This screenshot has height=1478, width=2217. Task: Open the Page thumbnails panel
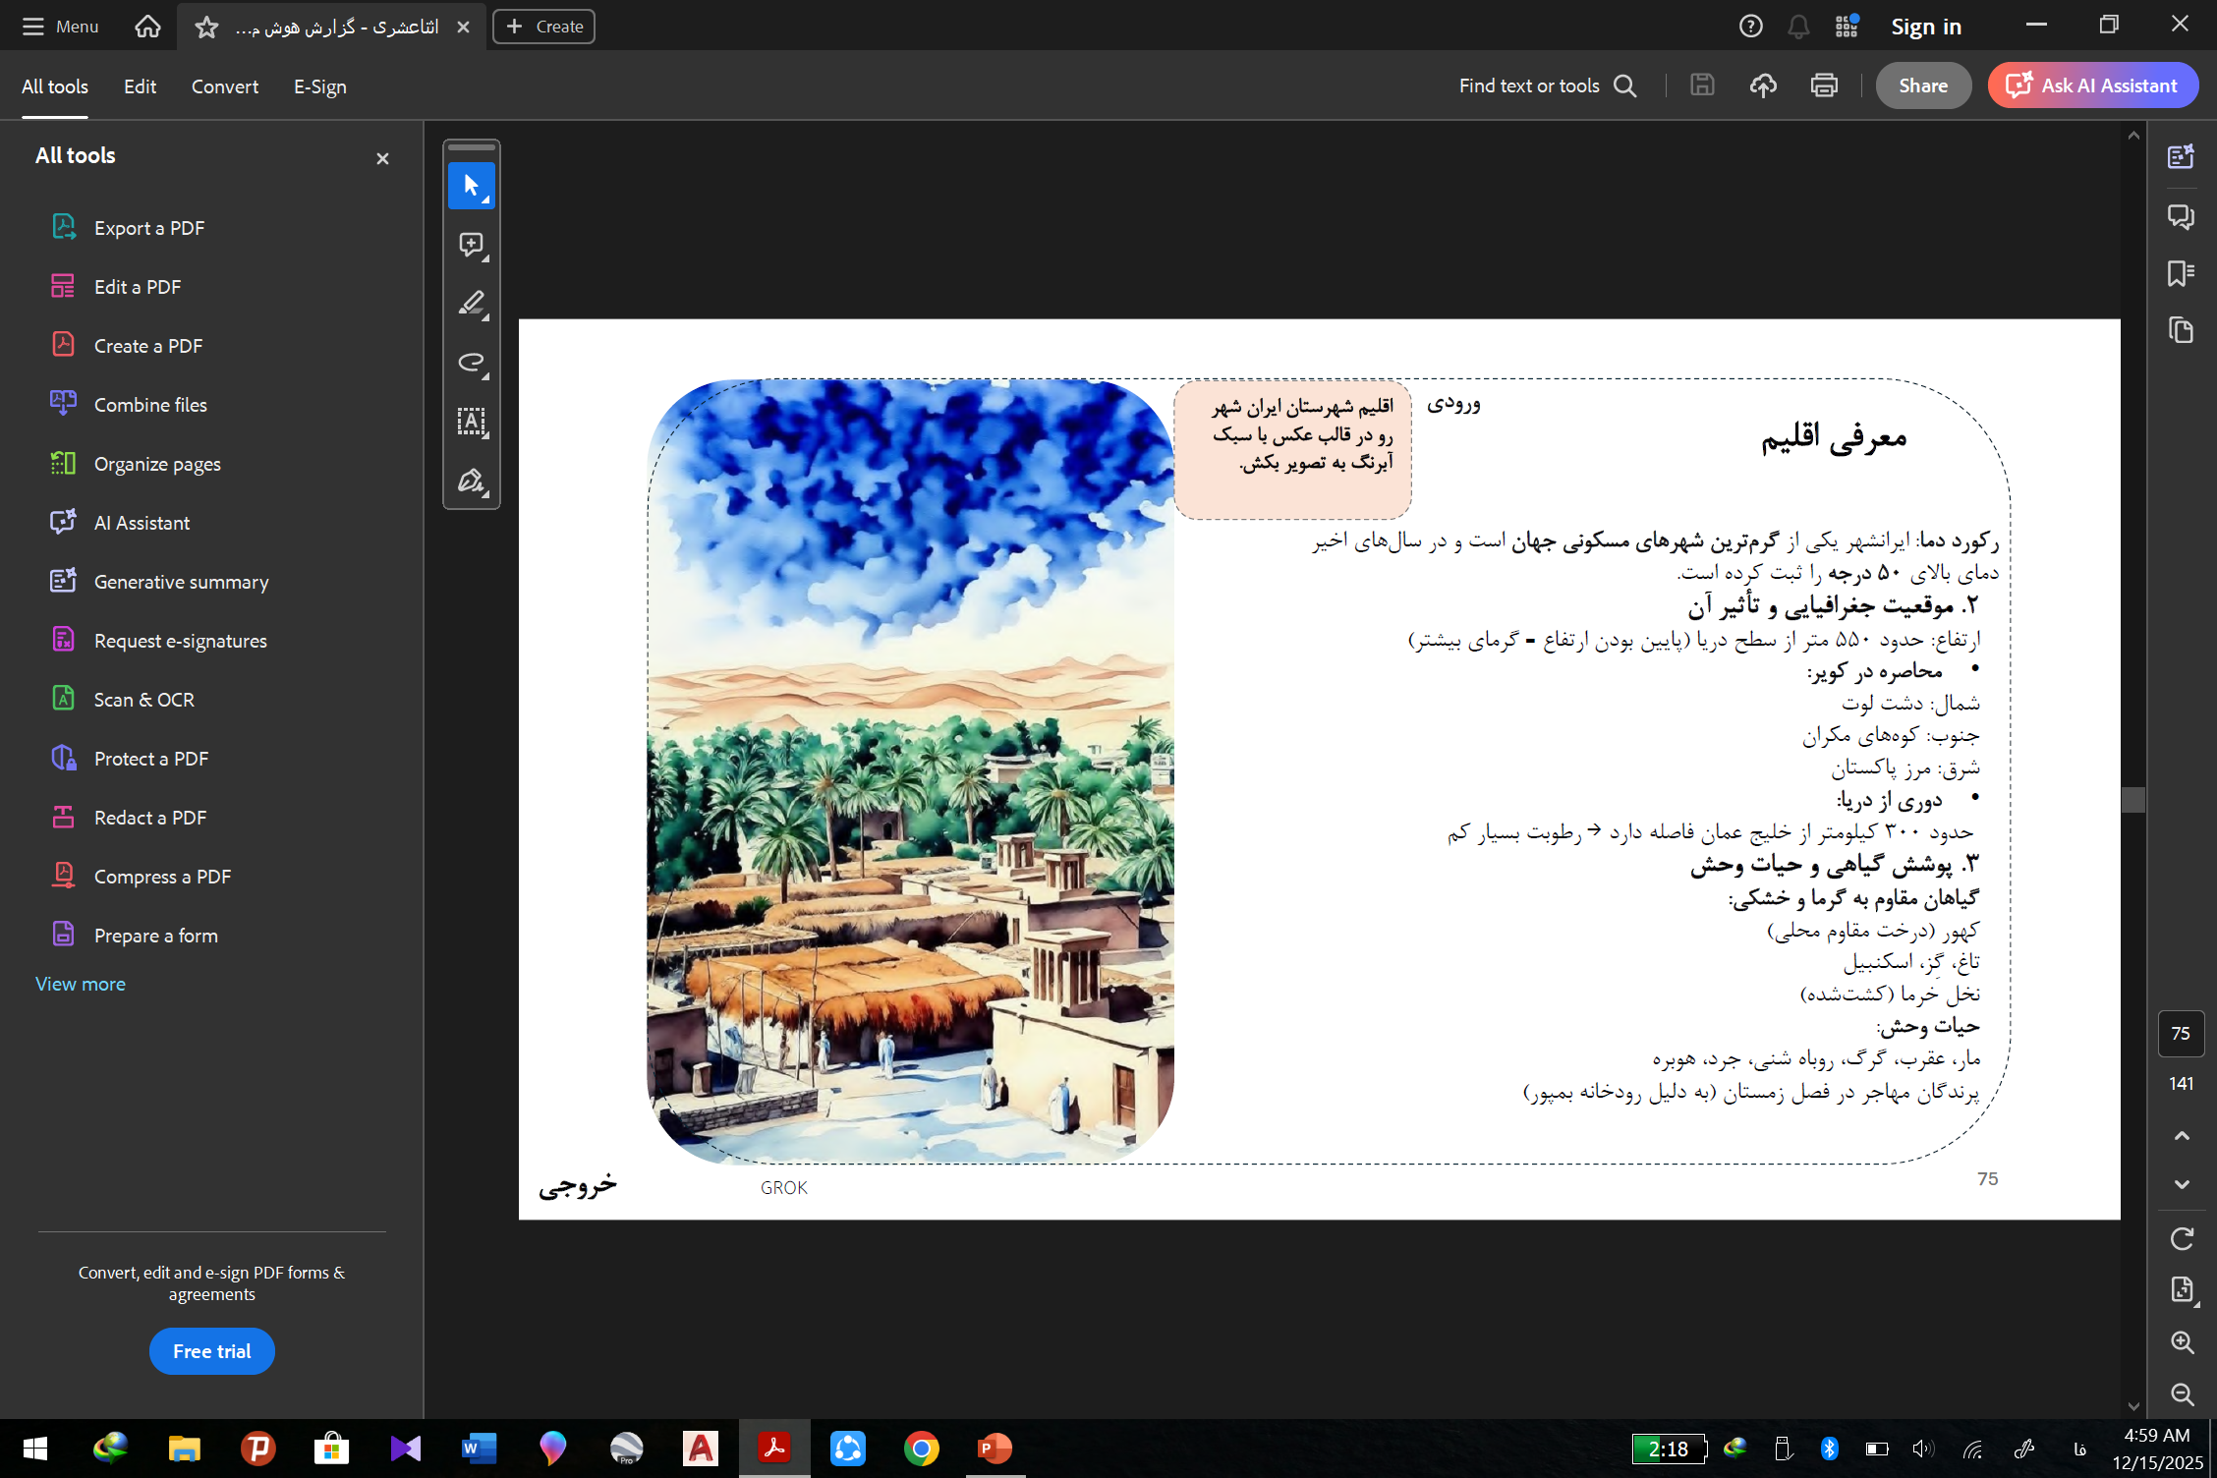2181,330
